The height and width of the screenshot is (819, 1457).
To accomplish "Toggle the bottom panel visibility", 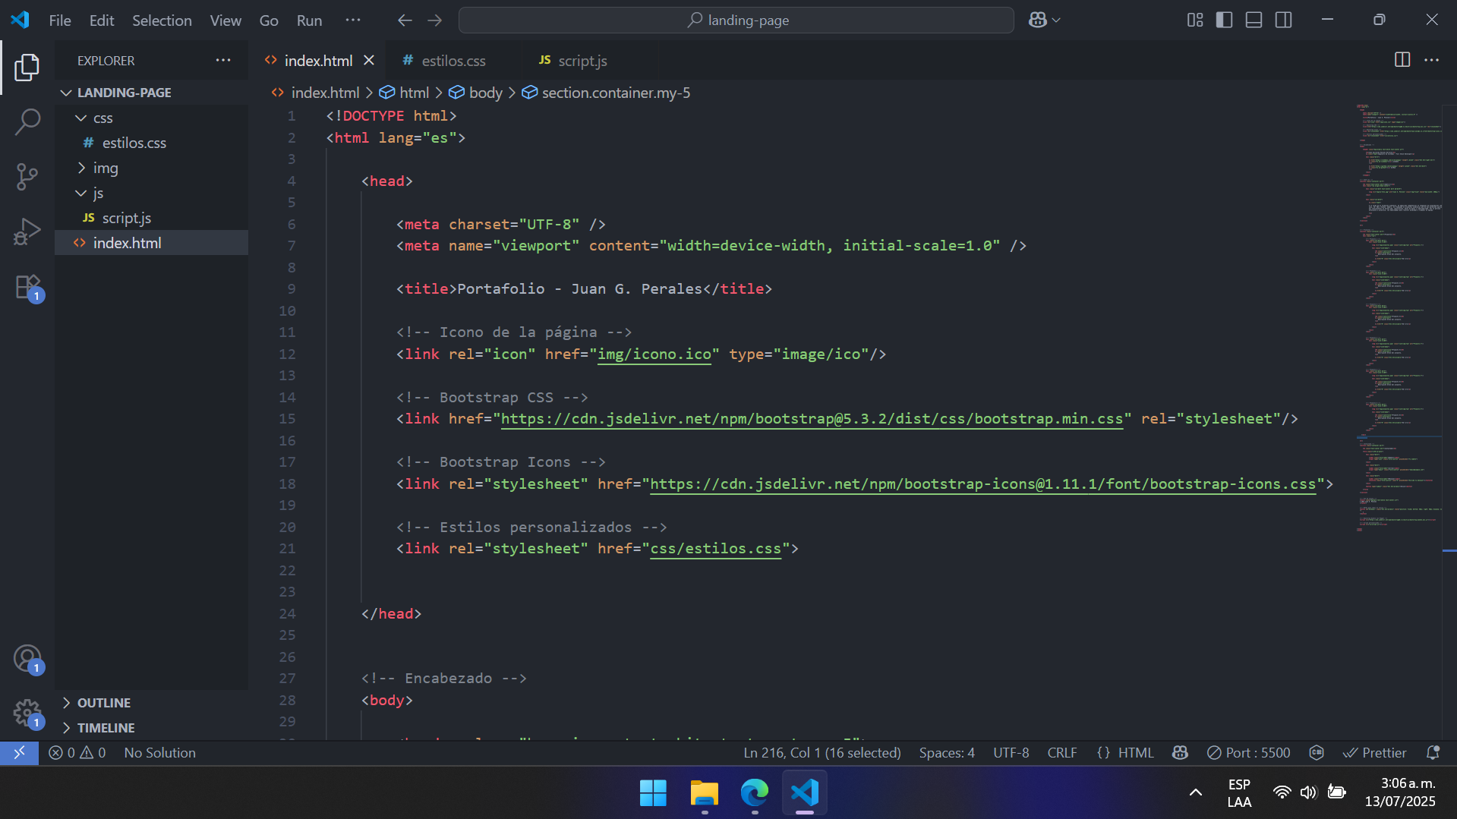I will [x=1254, y=20].
